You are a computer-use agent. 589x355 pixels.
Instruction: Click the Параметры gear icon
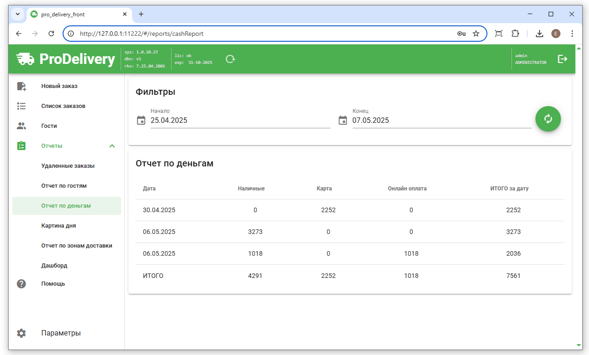[x=21, y=333]
